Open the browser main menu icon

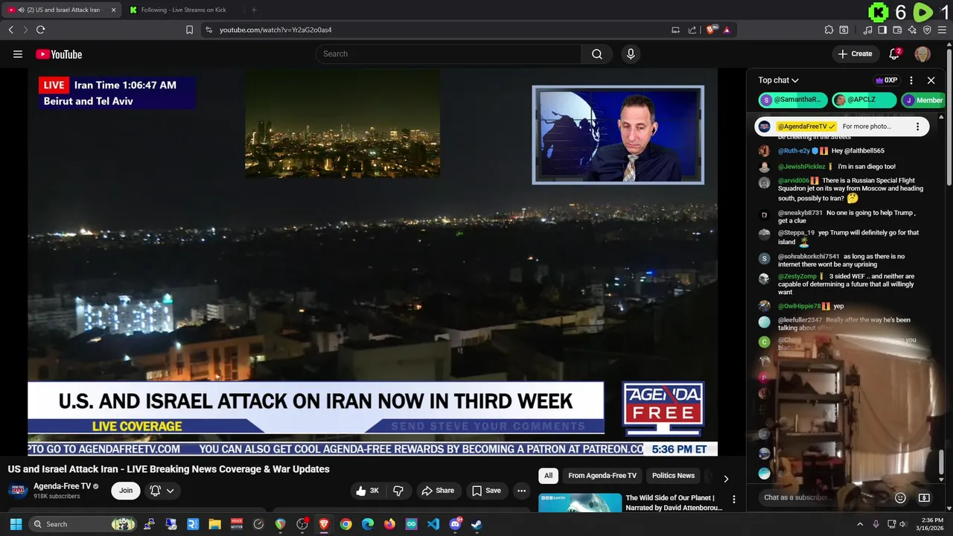pyautogui.click(x=943, y=30)
